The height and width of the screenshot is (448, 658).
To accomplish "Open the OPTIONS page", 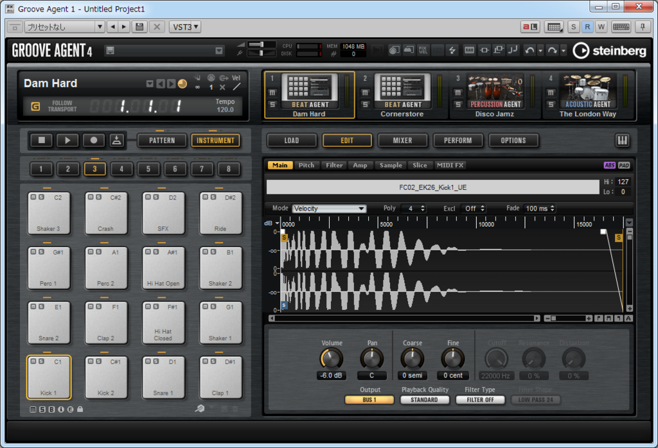I will (x=513, y=141).
